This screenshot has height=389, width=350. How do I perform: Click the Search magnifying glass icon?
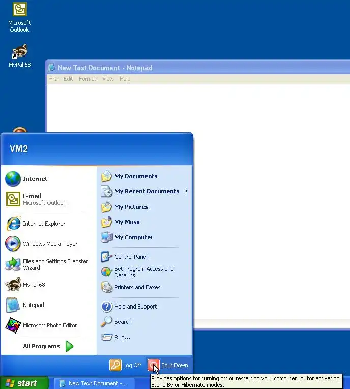(x=107, y=321)
